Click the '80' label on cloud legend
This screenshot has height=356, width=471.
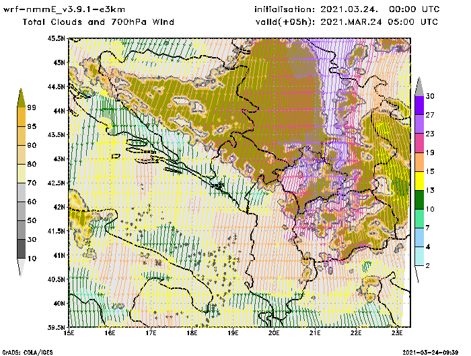coord(32,164)
